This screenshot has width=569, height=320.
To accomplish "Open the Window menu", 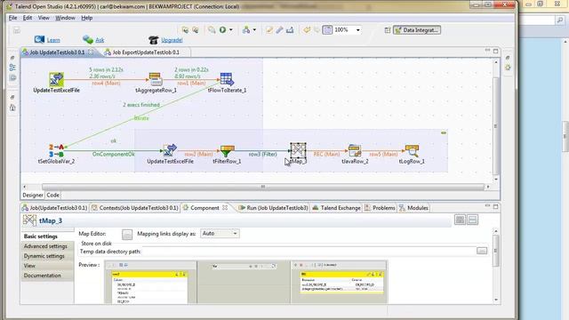I will 65,18.
